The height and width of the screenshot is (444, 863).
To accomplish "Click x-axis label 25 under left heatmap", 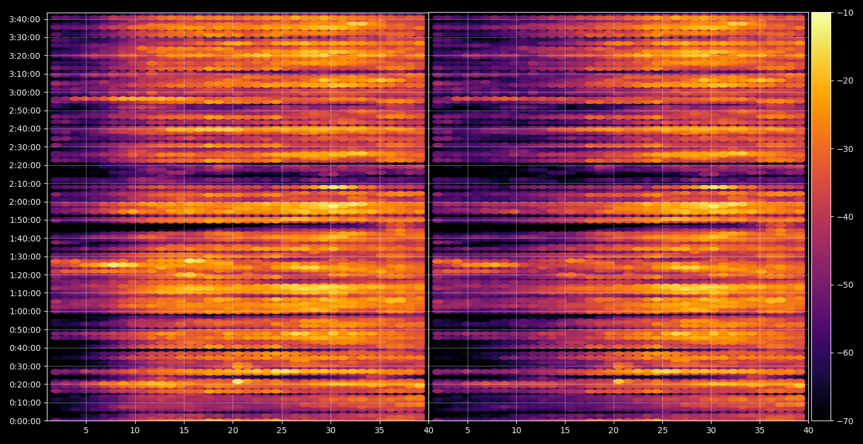I will [281, 430].
